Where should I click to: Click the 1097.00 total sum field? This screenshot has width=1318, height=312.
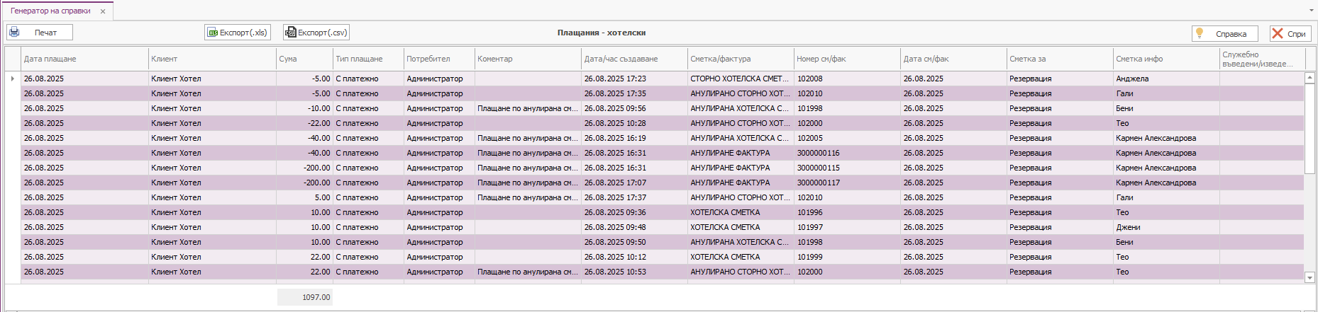305,297
